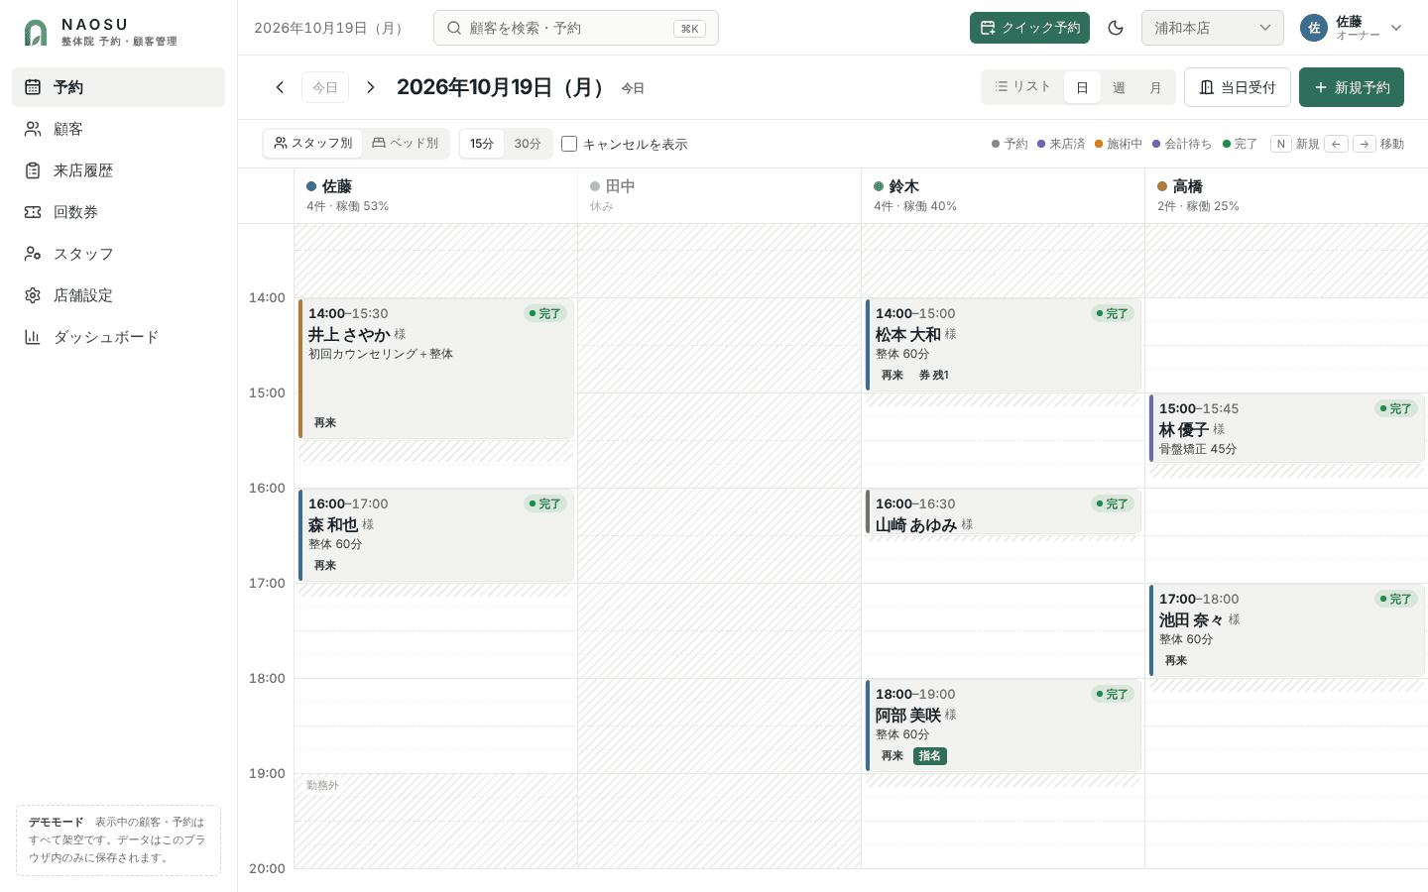
Task: Click the 佐 user avatar
Action: click(x=1314, y=28)
